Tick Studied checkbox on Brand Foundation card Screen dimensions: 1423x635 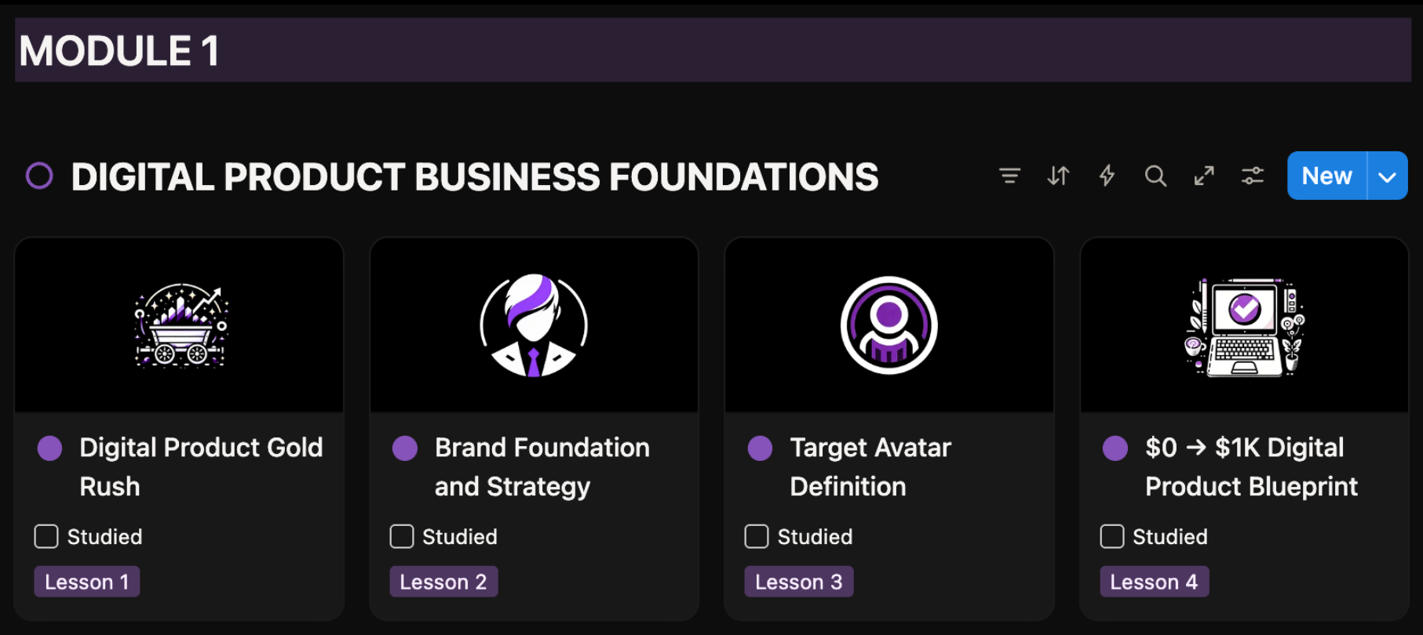point(402,536)
